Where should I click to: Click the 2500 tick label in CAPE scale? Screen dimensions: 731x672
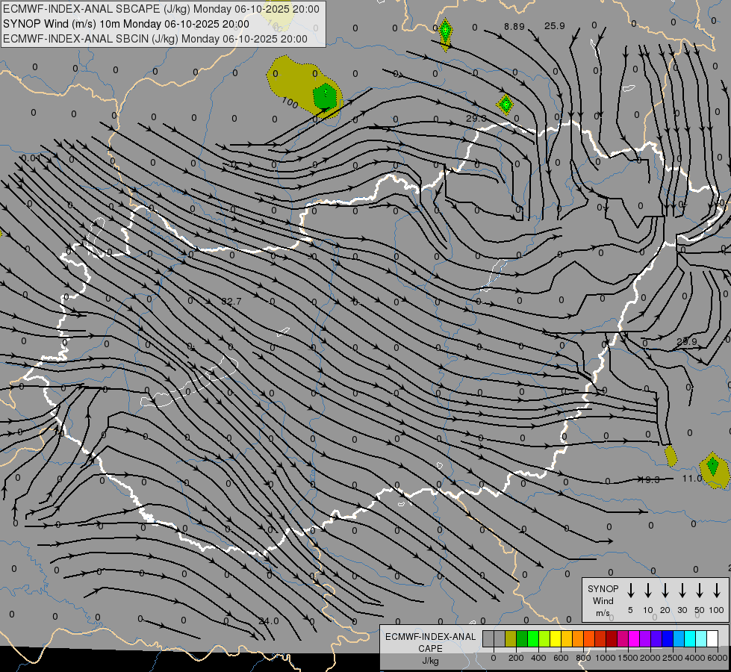coord(673,658)
